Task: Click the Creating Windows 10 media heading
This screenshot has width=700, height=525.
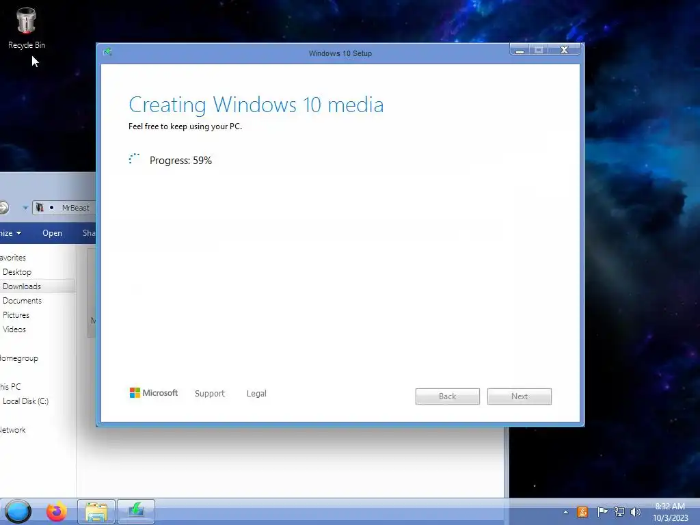Action: tap(256, 105)
